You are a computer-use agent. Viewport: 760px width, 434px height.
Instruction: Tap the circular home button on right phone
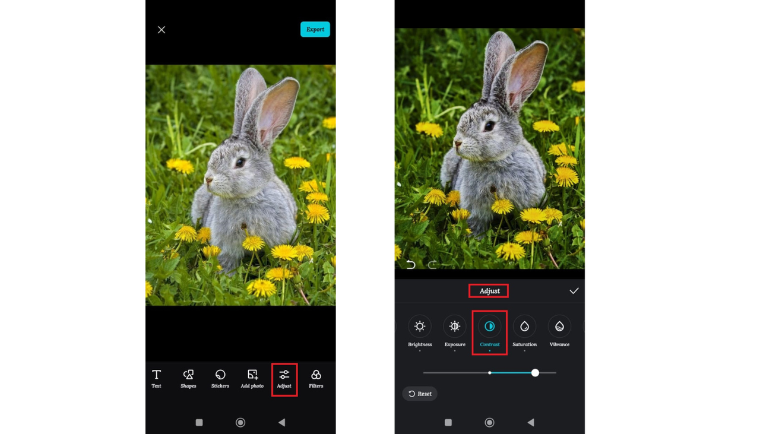tap(489, 423)
